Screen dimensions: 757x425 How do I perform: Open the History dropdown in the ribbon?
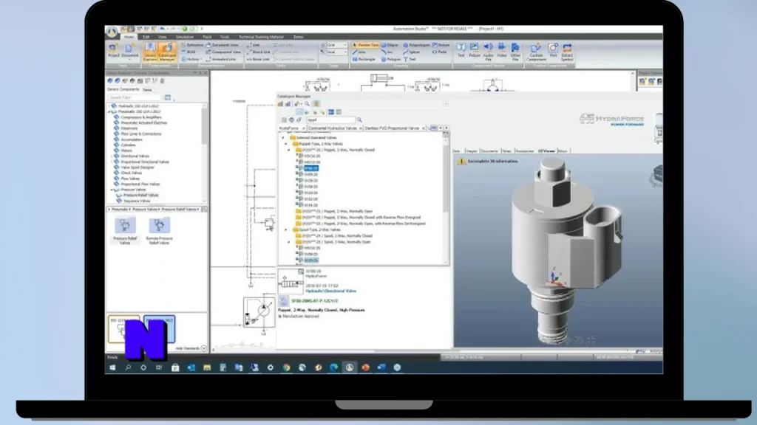pyautogui.click(x=192, y=59)
